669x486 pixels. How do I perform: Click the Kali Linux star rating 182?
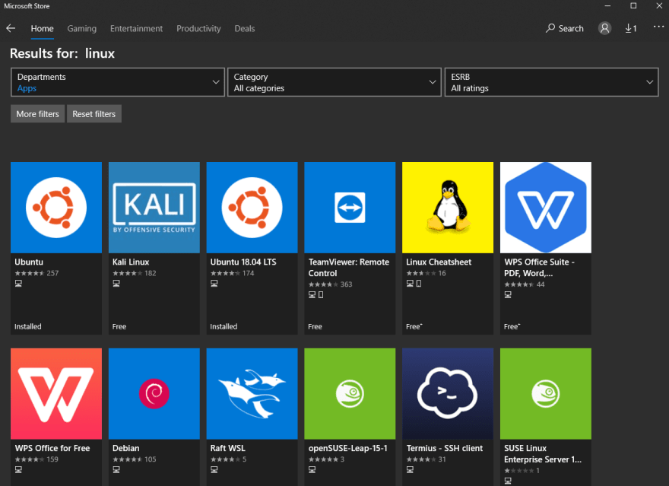135,273
